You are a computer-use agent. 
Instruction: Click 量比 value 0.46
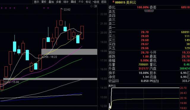[x=187, y=64]
